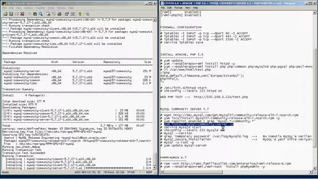Click the Notepad vertical scrollbar thumb
Screen dimensions: 318x179
(315, 98)
